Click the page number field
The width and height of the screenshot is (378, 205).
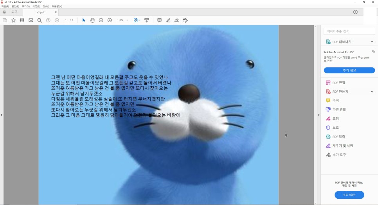(66, 20)
